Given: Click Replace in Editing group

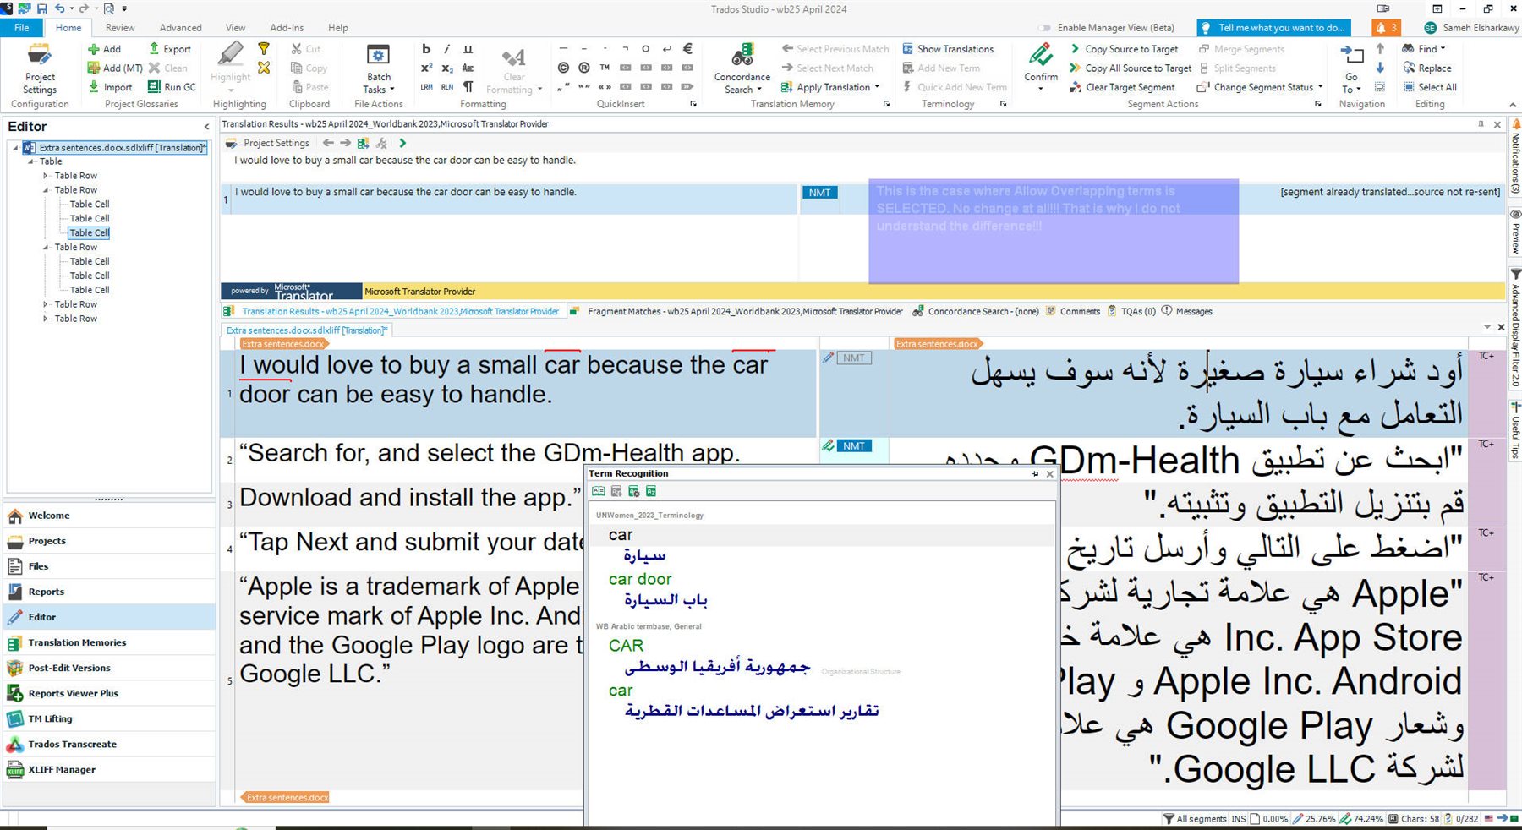Looking at the screenshot, I should pos(1426,68).
